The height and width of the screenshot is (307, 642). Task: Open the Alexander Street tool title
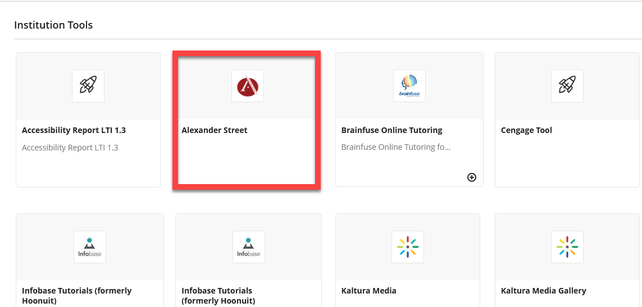coord(215,131)
